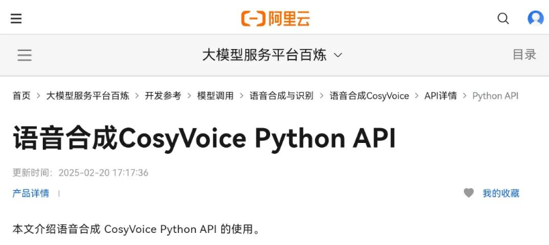Go to 首页 breadcrumb

[x=21, y=96]
